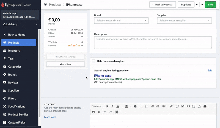Screen dimensions: 220x128
Task: Apply background highlight color icon
Action: click(x=127, y=106)
